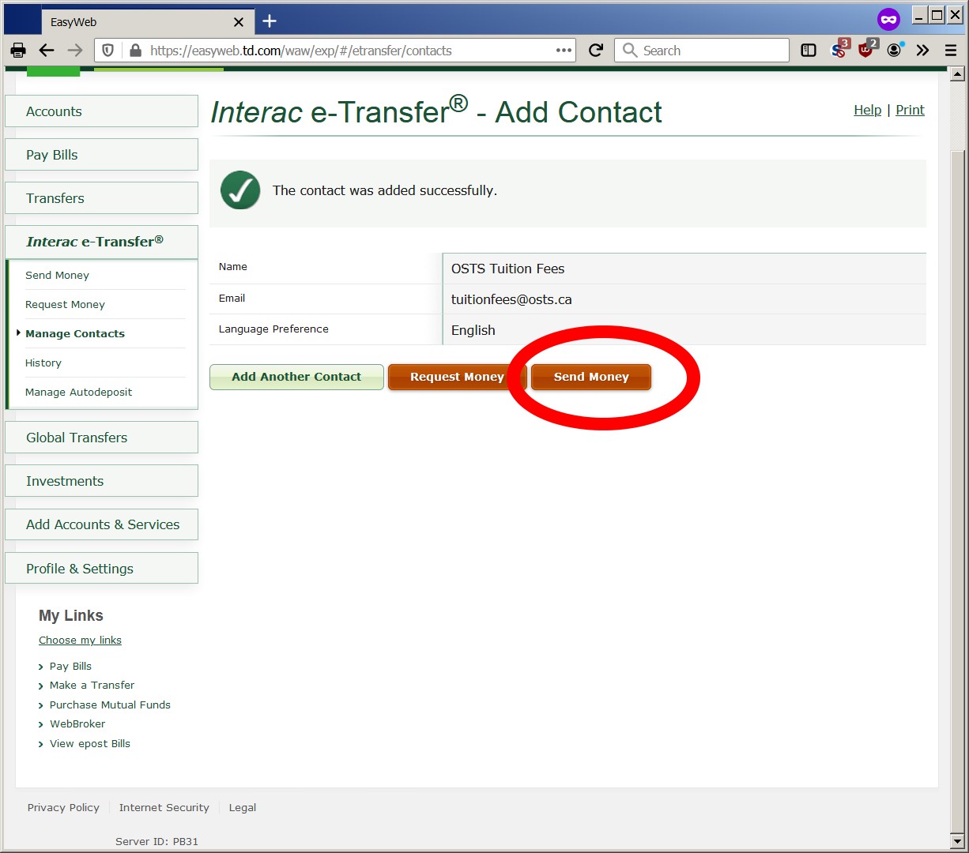Screen dimensions: 969x853
Task: Open the uBlock shield extension icon
Action: [867, 50]
